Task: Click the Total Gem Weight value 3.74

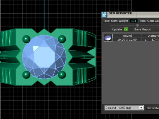Action: 133,21
